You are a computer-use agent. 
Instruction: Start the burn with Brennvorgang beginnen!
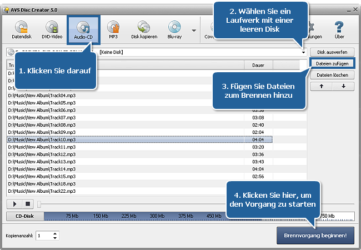(315, 236)
